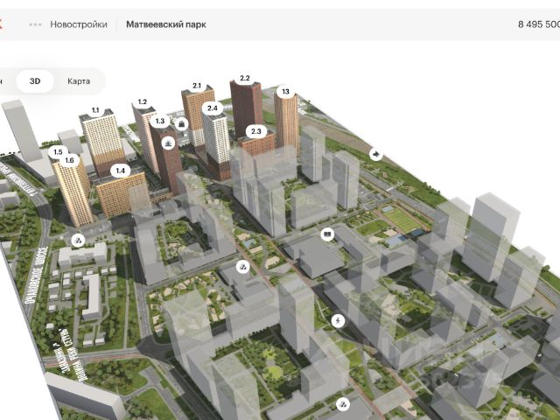Select building 1.2 label on the map
This screenshot has height=420, width=560.
[142, 102]
